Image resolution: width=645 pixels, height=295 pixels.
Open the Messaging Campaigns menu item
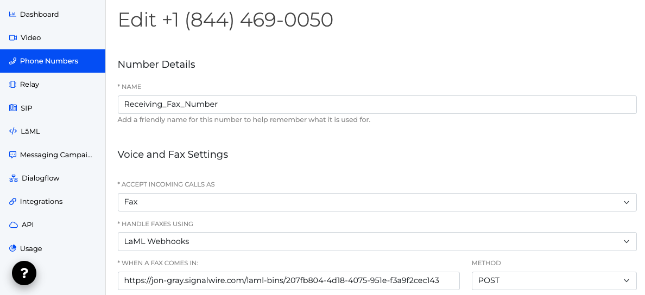point(56,155)
